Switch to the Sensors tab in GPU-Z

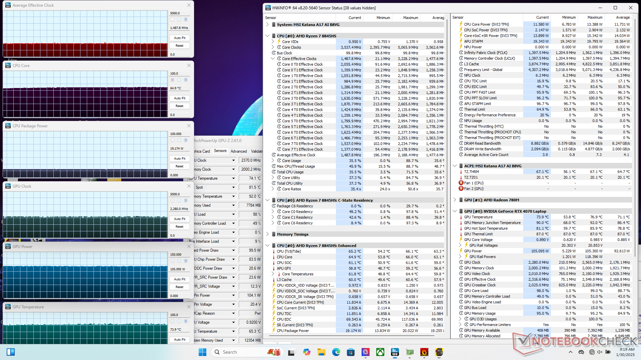click(x=220, y=151)
